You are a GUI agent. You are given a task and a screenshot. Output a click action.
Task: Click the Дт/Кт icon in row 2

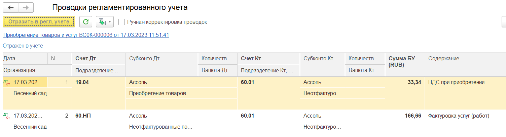point(6,116)
